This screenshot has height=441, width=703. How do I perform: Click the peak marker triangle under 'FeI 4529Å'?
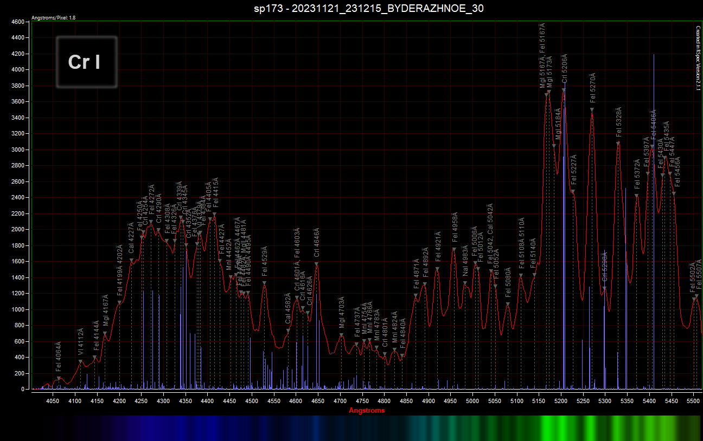265,282
